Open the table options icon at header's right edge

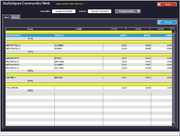[x=174, y=29]
